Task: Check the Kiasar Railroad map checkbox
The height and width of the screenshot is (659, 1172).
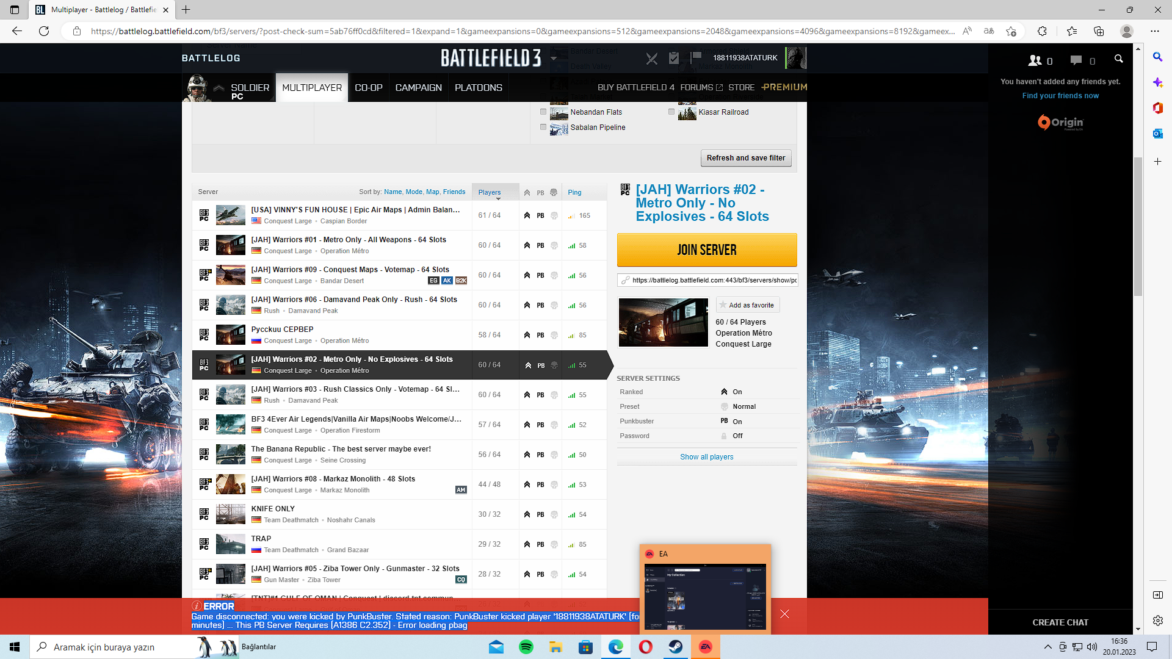Action: (671, 112)
